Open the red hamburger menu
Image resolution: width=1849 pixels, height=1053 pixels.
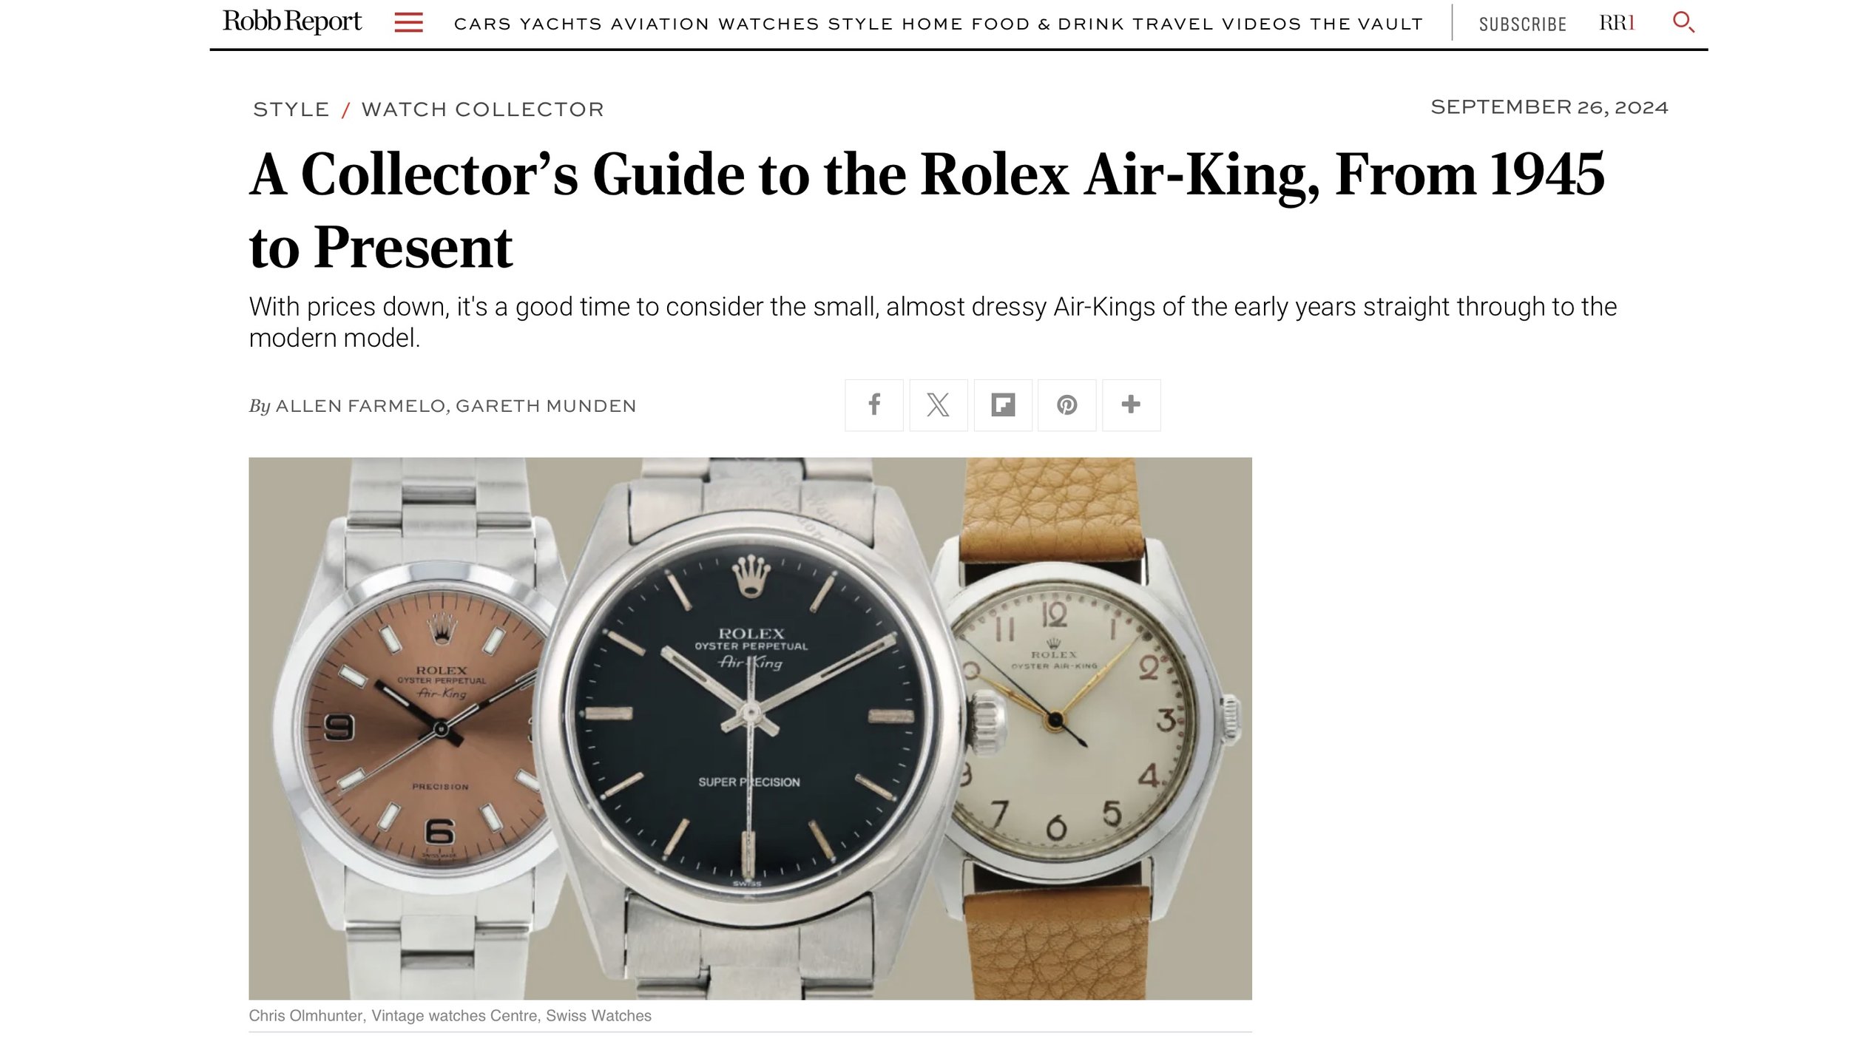(x=408, y=23)
